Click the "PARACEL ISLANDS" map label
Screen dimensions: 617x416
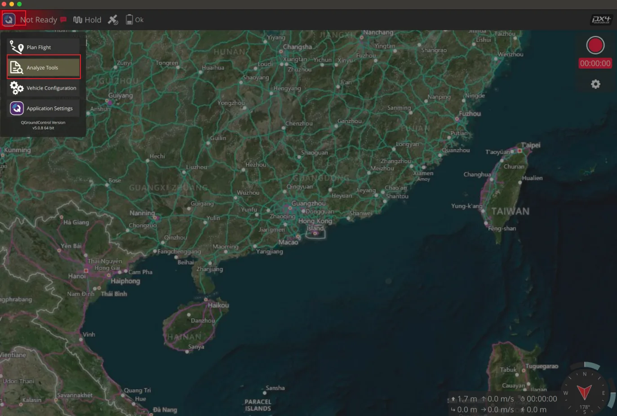click(258, 405)
